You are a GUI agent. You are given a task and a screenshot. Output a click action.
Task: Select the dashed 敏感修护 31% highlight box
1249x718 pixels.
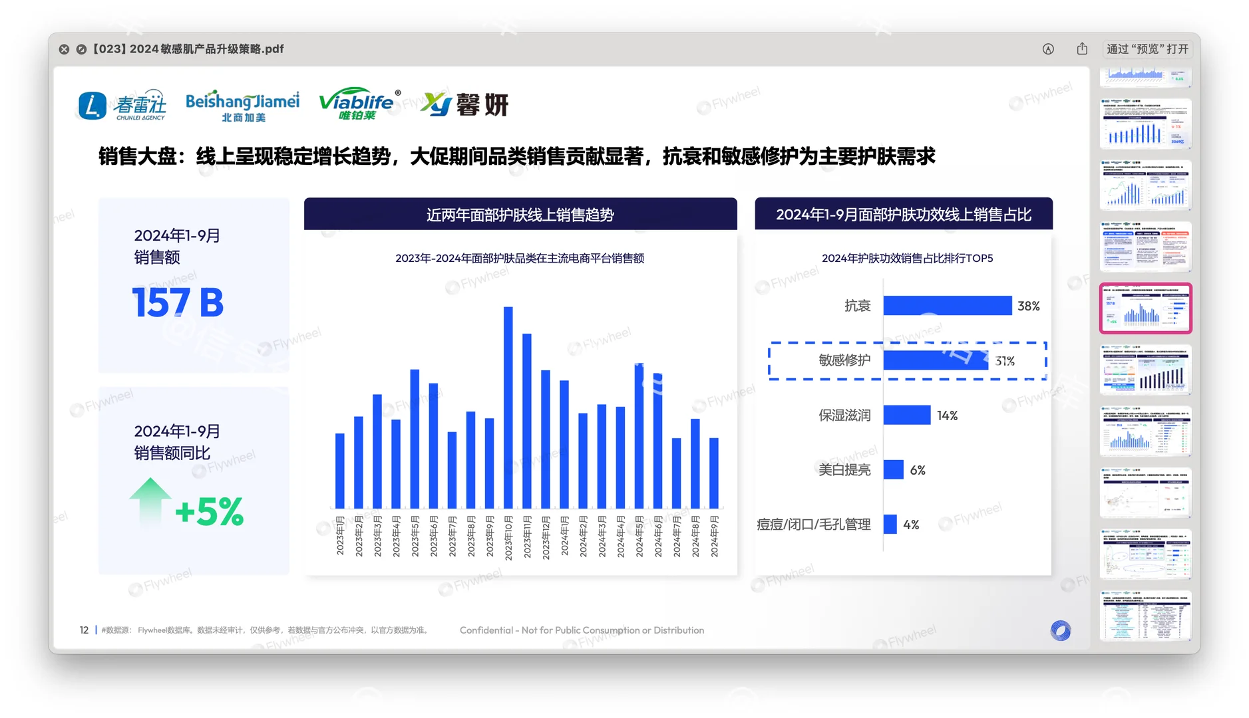[x=908, y=361]
